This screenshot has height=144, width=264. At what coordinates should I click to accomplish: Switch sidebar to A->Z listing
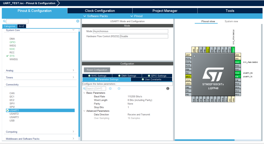22,26
